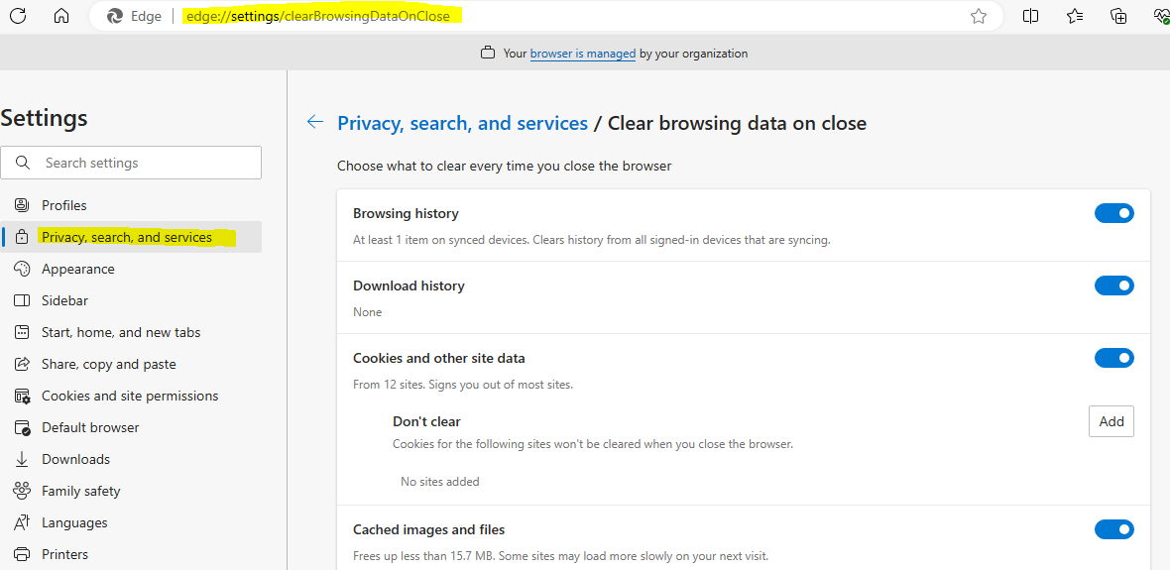1170x570 pixels.
Task: Click the Languages icon
Action: pos(22,522)
